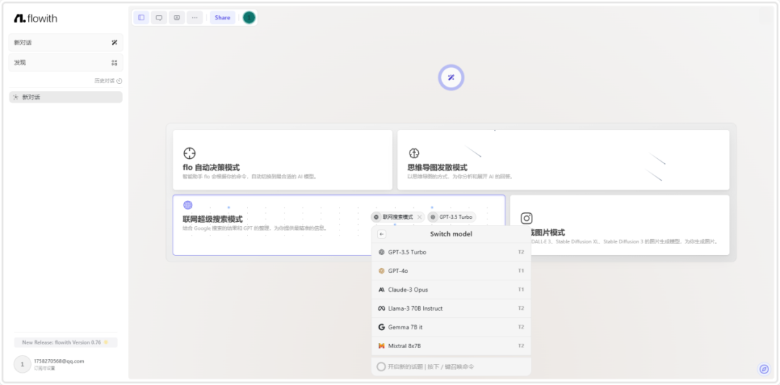Click the globe icon of 联网超级搜索模式
This screenshot has height=385, width=780.
pos(188,205)
